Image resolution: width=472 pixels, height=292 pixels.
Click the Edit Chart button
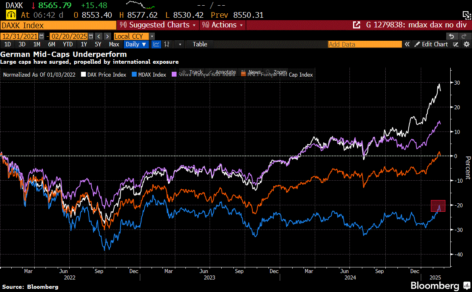click(x=432, y=44)
